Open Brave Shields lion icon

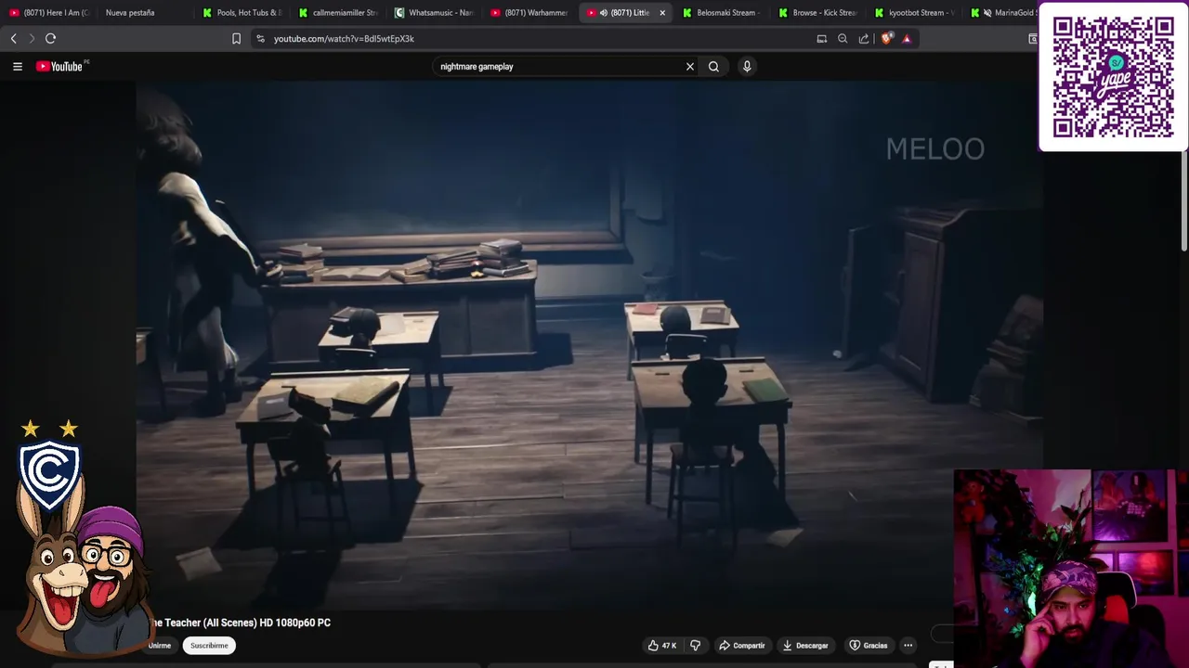click(885, 38)
